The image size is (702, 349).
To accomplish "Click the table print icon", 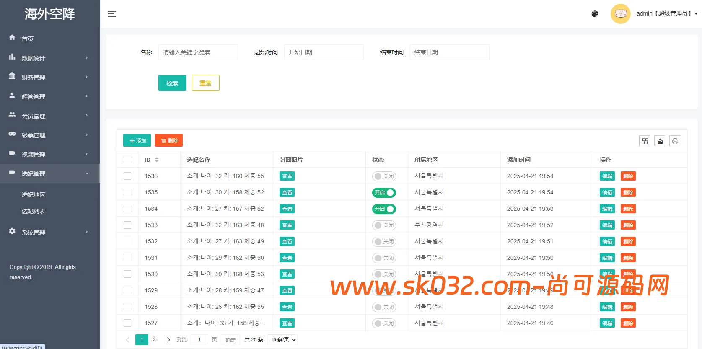I will 675,141.
